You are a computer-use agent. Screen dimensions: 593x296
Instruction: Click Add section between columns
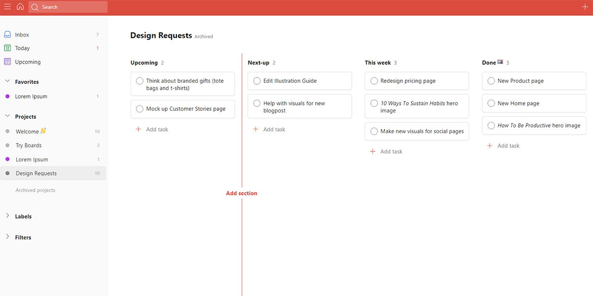tap(242, 193)
